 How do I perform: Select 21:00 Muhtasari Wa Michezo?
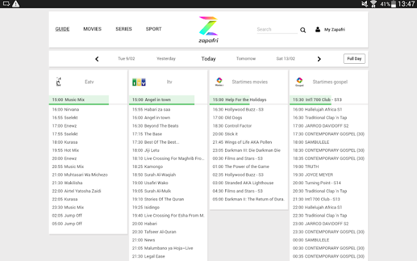point(80,175)
